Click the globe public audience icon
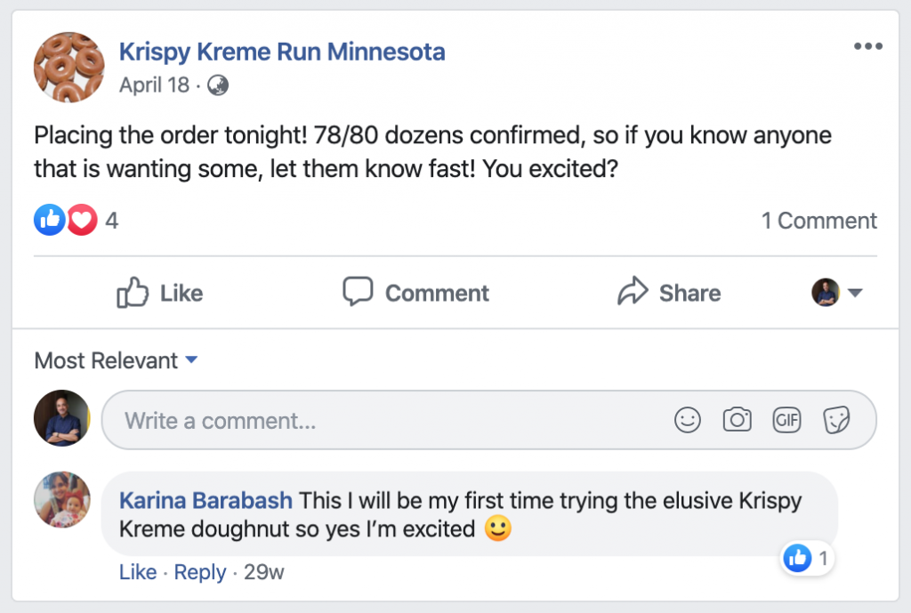Image resolution: width=911 pixels, height=613 pixels. pos(218,85)
